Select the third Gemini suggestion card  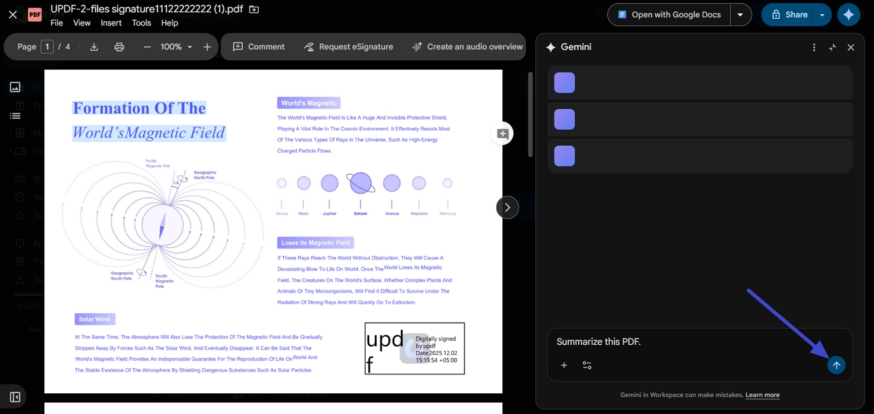pos(700,155)
